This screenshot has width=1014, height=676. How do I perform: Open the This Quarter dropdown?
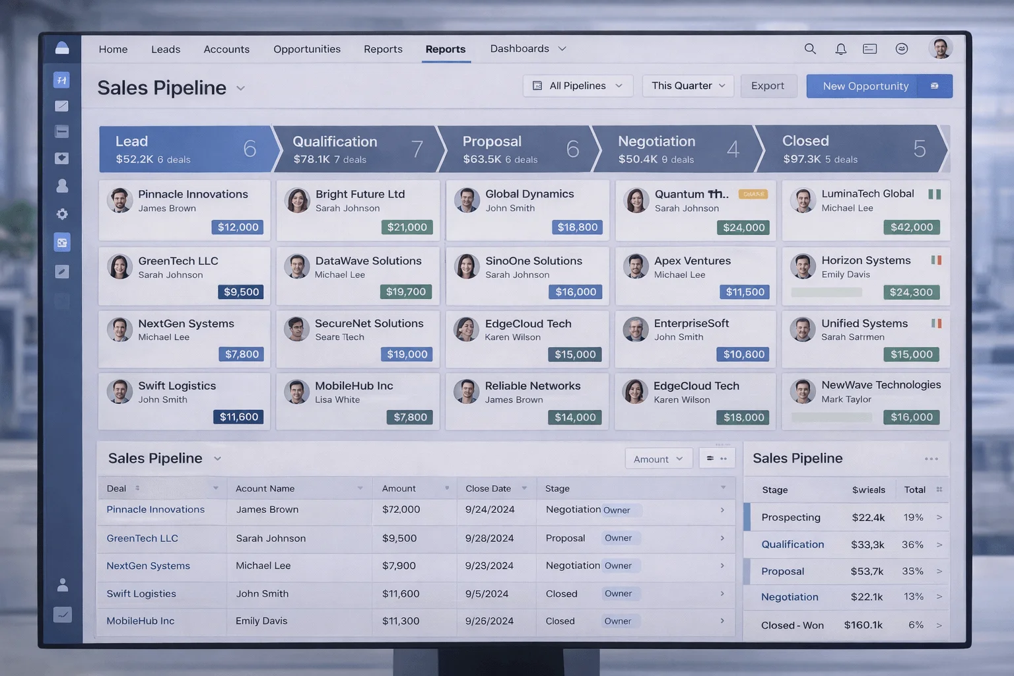(x=688, y=86)
